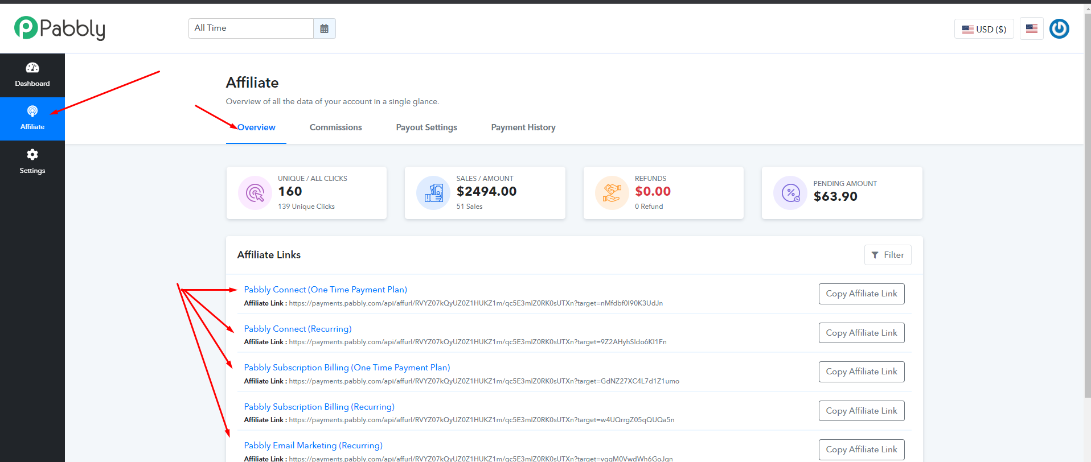Select the Affiliate sidebar icon

[x=32, y=112]
